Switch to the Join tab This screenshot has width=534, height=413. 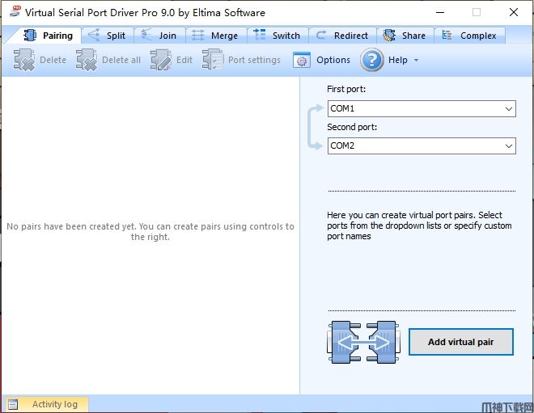point(159,36)
